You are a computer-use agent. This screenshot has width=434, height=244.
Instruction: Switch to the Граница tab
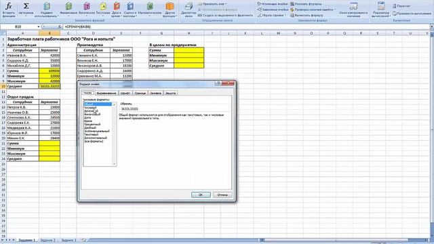(x=140, y=94)
